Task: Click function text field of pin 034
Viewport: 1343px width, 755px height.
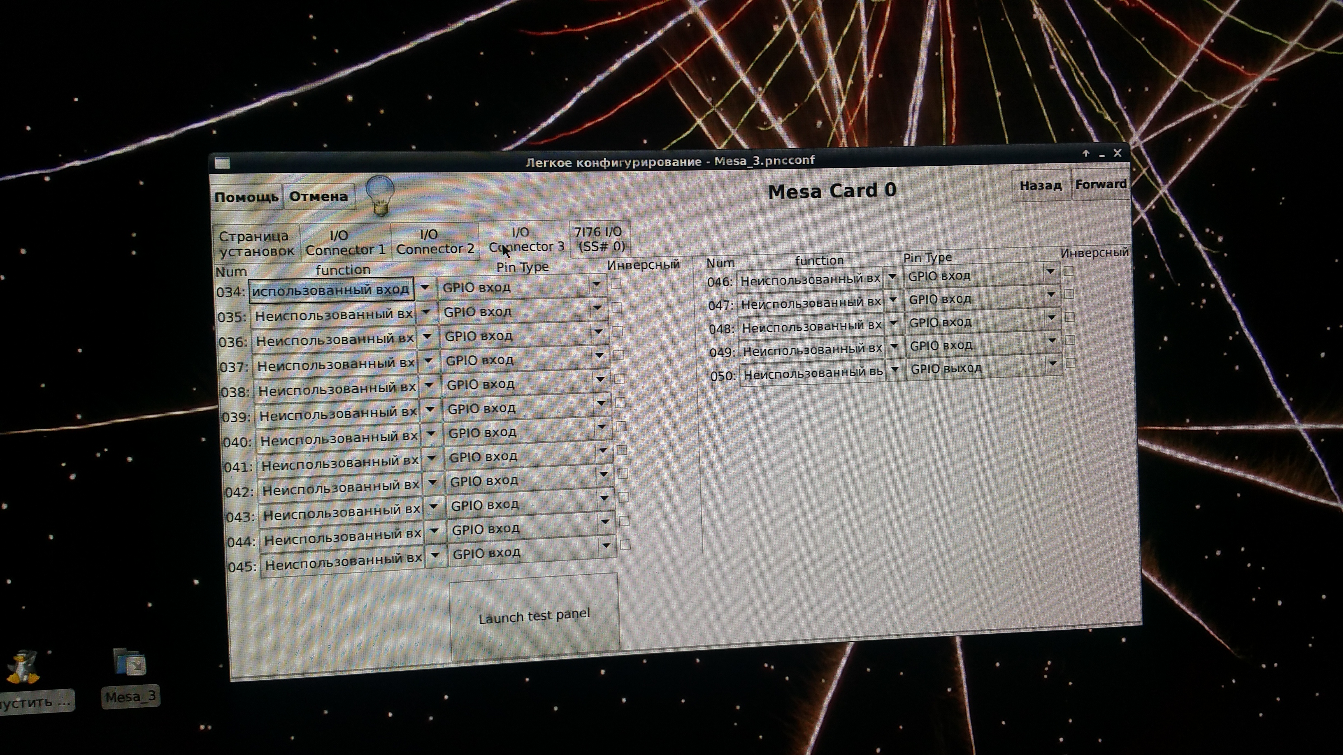Action: (x=331, y=289)
